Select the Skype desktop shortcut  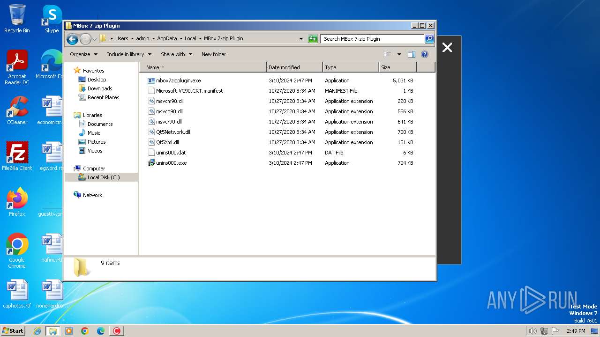(52, 19)
